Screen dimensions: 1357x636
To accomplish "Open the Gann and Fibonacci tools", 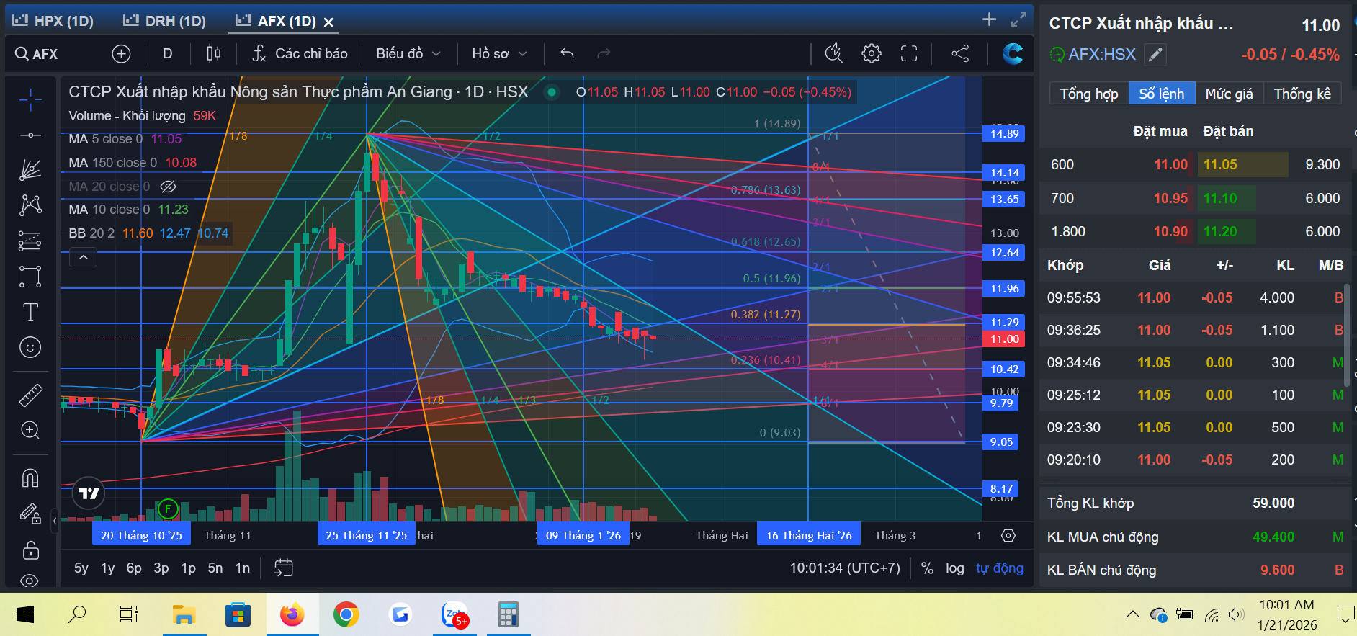I will [x=30, y=170].
